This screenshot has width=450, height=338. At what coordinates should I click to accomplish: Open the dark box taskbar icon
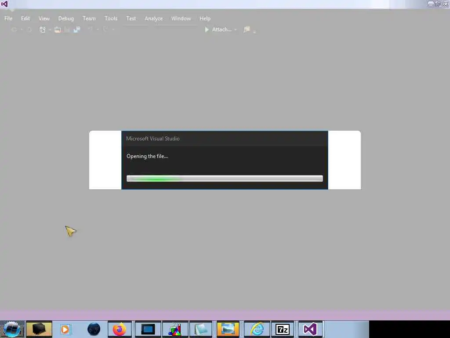tap(39, 329)
